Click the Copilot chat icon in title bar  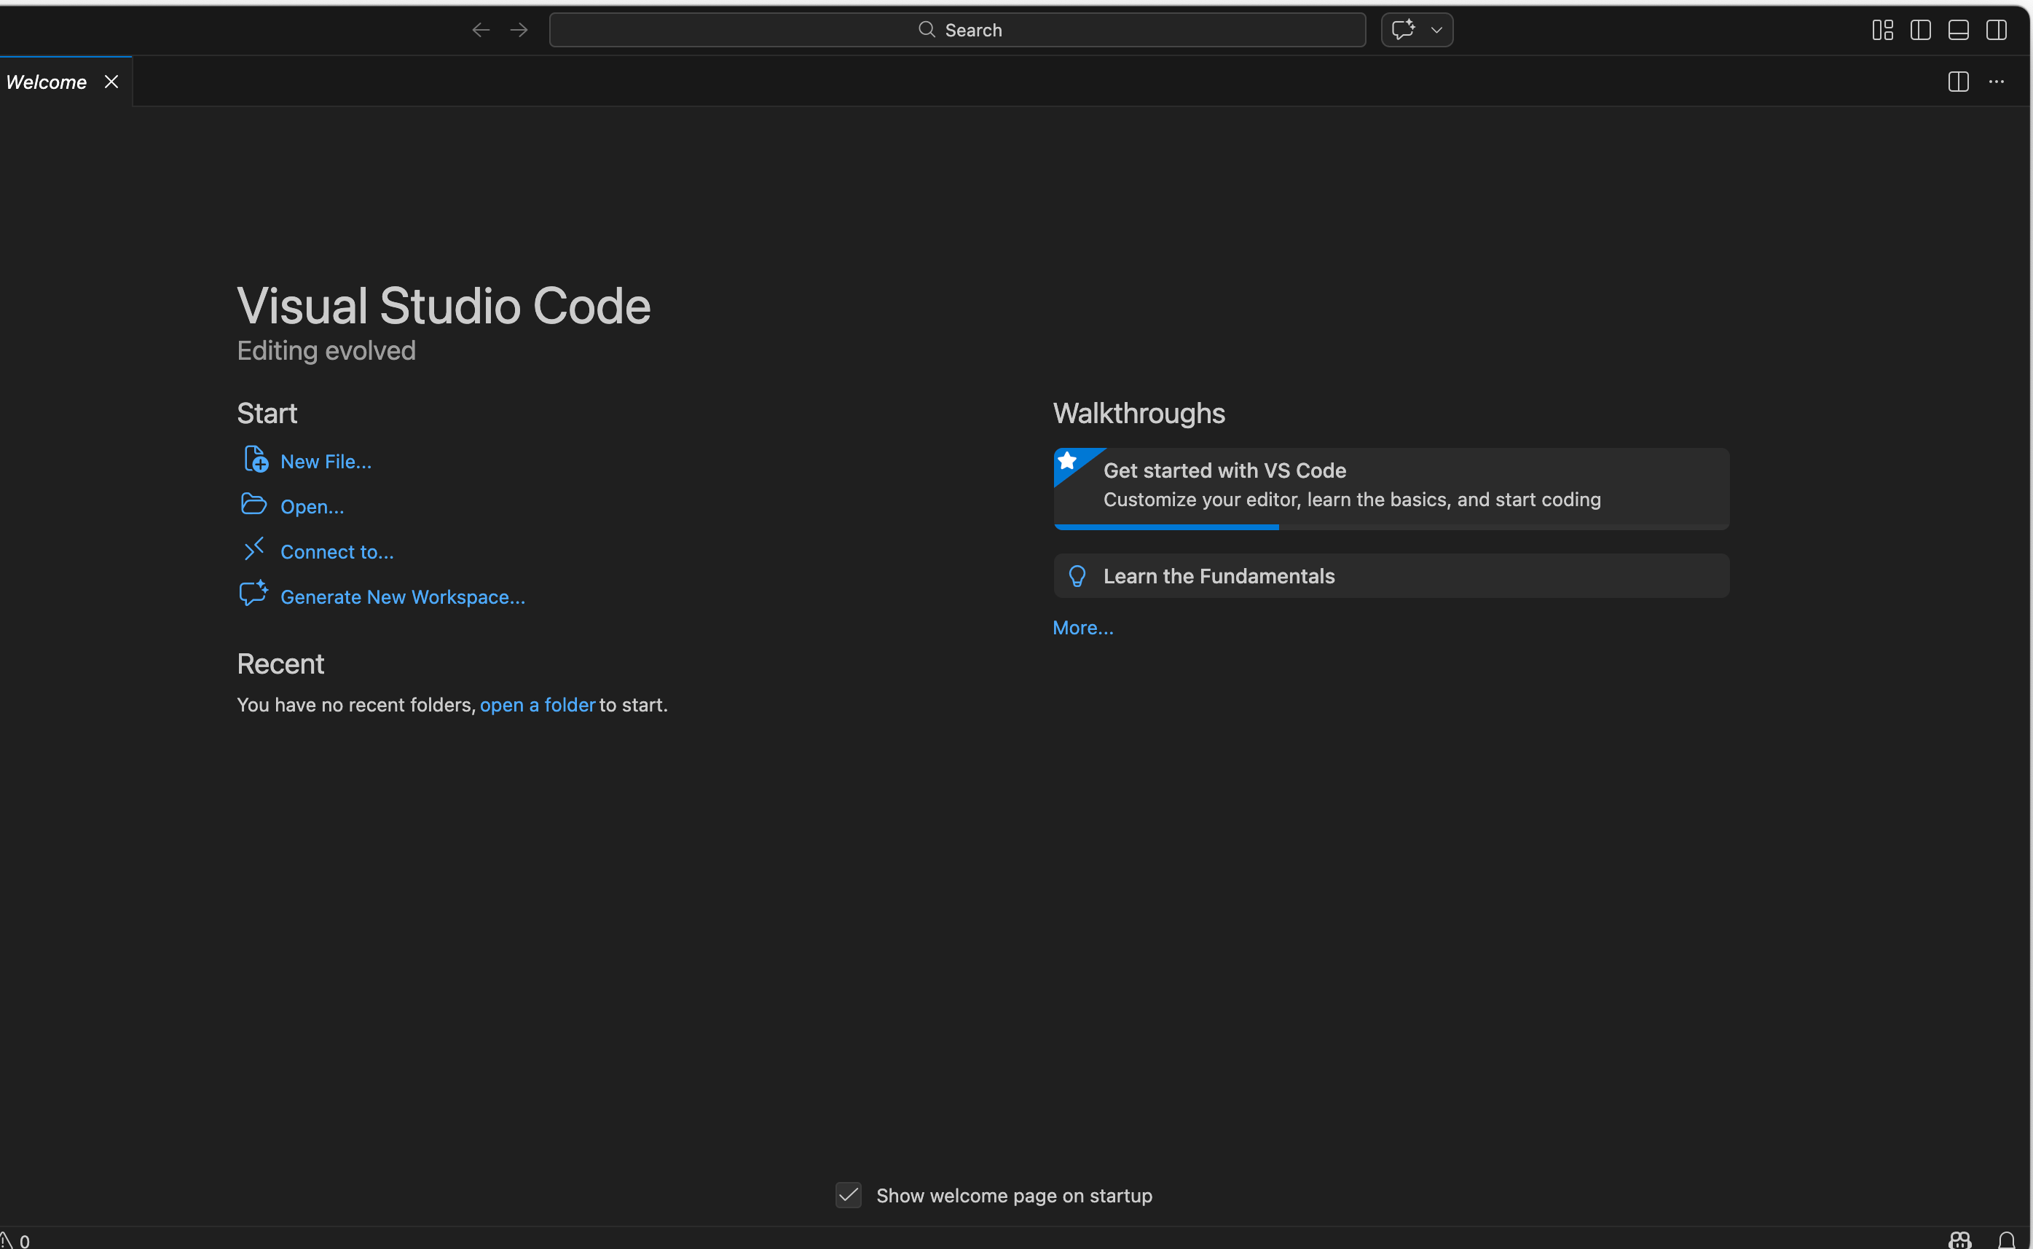tap(1403, 30)
